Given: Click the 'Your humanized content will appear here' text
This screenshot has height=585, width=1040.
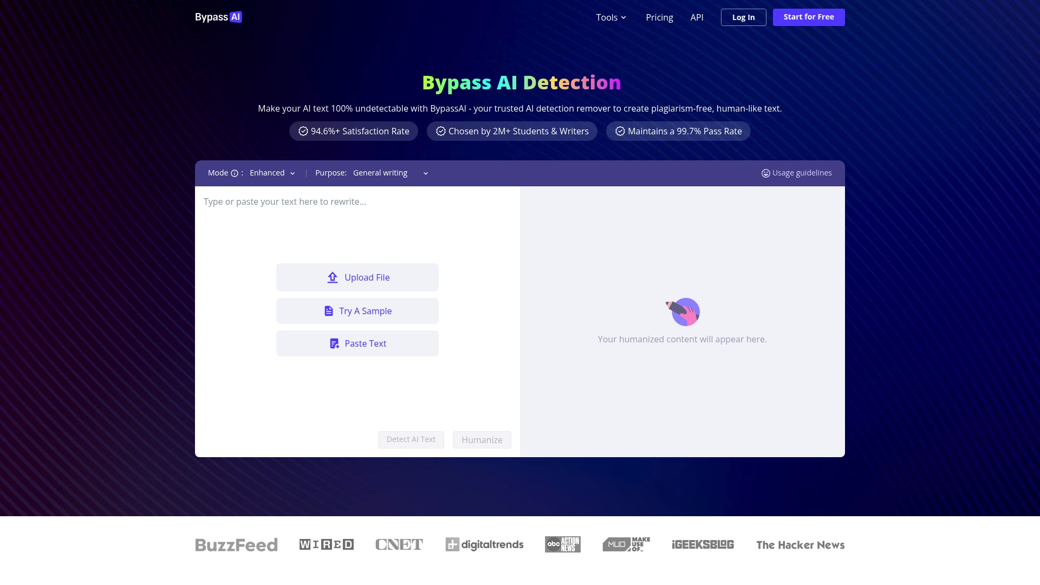Looking at the screenshot, I should click(x=682, y=339).
